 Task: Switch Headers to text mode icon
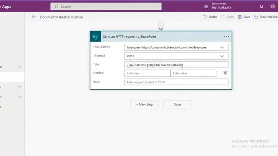click(x=225, y=73)
